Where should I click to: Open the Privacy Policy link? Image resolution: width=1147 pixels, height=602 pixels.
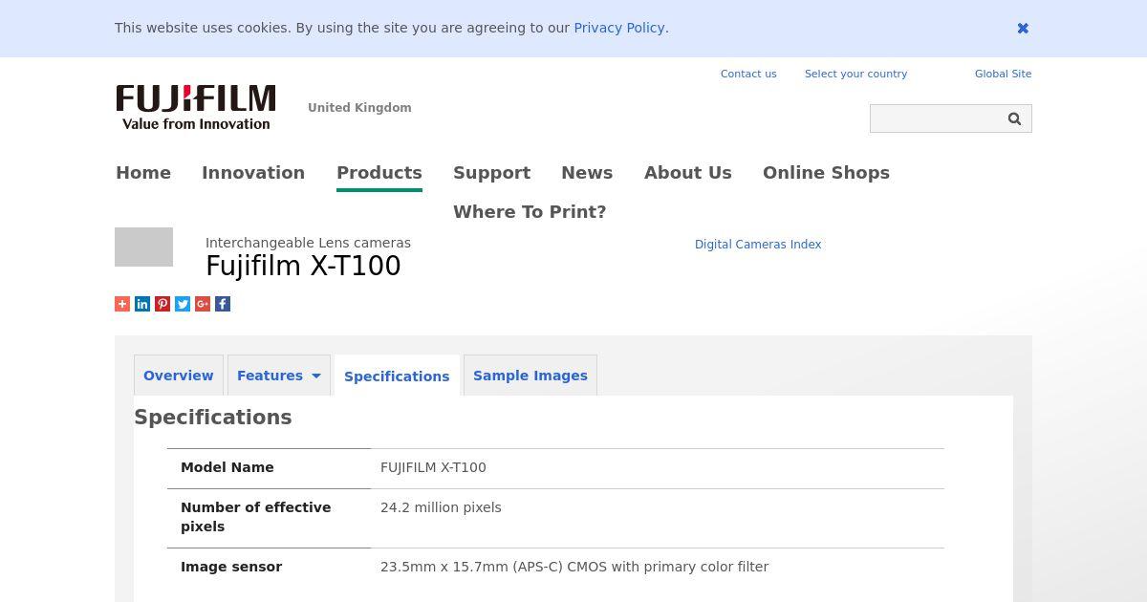point(618,28)
